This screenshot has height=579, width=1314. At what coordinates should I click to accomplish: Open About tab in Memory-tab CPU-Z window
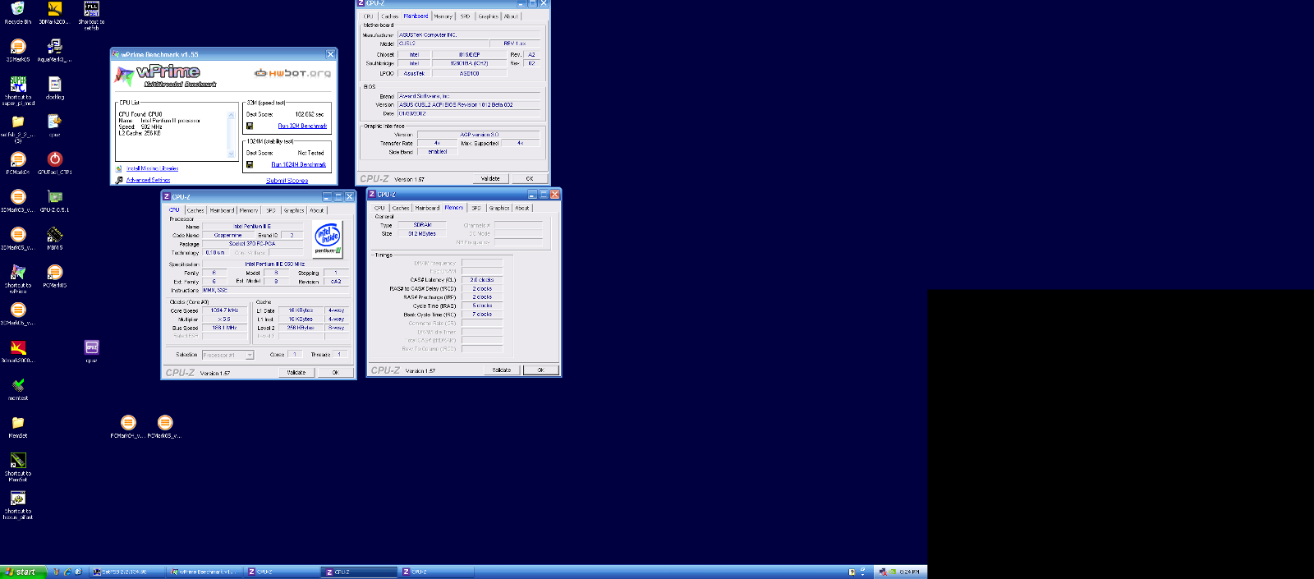click(x=522, y=208)
